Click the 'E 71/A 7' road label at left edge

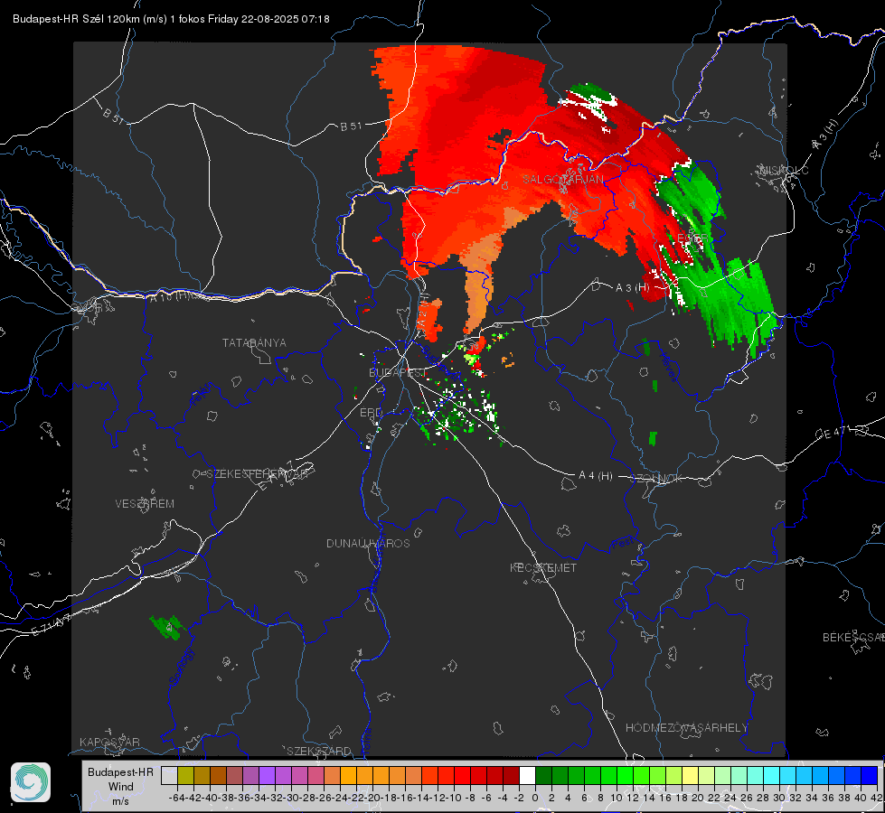(52, 624)
